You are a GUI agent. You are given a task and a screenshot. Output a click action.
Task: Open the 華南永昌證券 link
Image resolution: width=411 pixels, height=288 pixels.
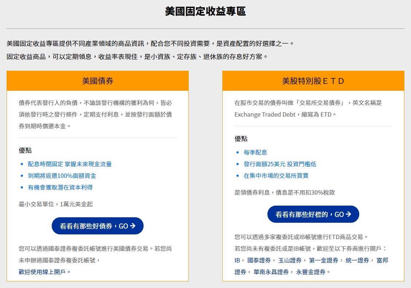coord(271,272)
